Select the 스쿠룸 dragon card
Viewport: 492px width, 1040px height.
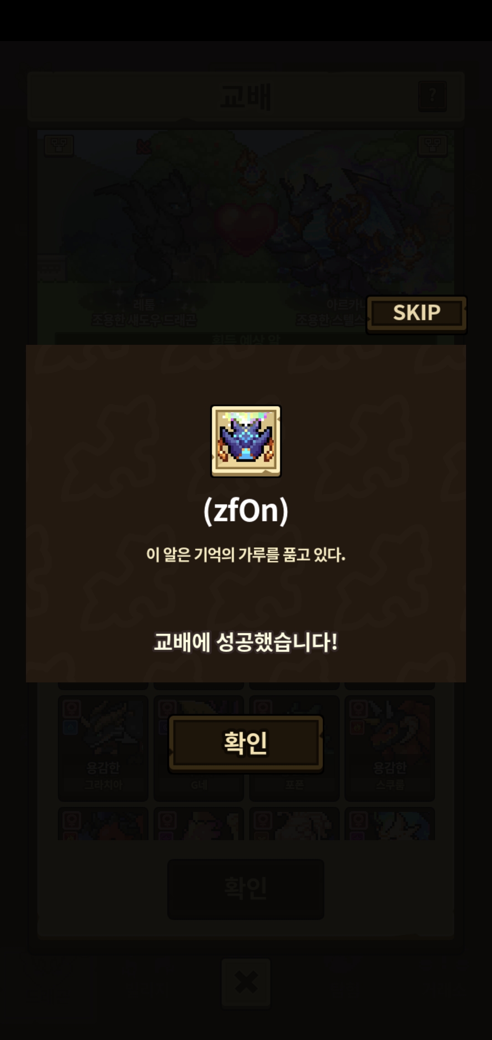(x=389, y=748)
